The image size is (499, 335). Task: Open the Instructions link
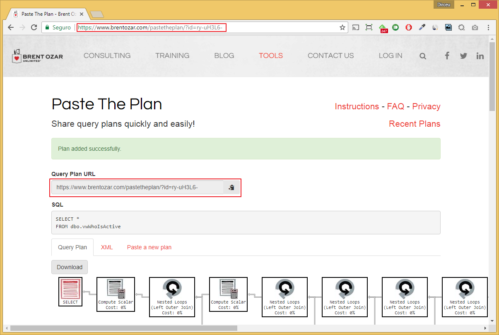pos(357,106)
